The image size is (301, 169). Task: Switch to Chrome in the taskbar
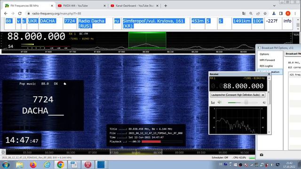click(x=61, y=165)
